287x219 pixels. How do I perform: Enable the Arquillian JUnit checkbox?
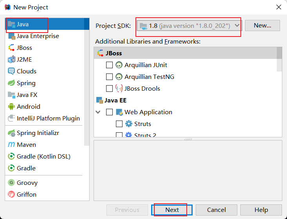(x=110, y=65)
